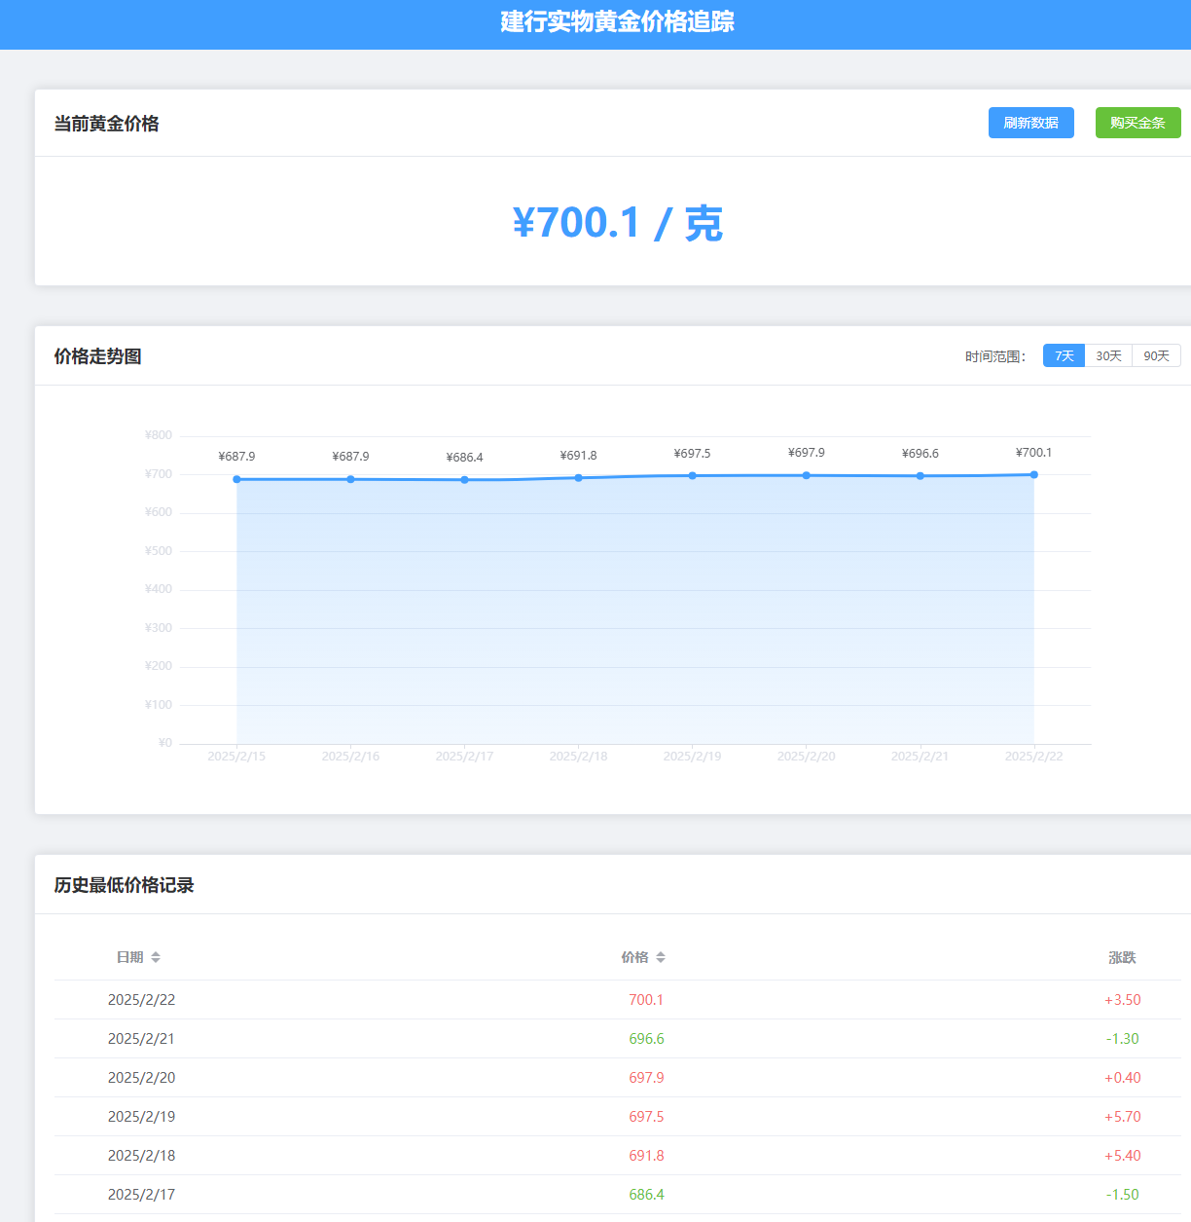Click the ¥691.8 chart data label

578,456
